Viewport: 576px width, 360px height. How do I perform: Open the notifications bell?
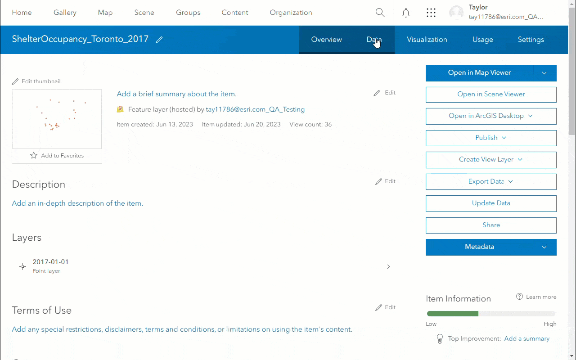[x=406, y=13]
